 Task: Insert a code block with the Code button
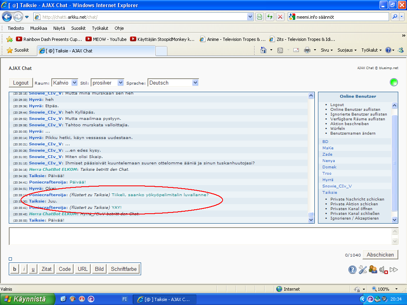click(x=65, y=269)
